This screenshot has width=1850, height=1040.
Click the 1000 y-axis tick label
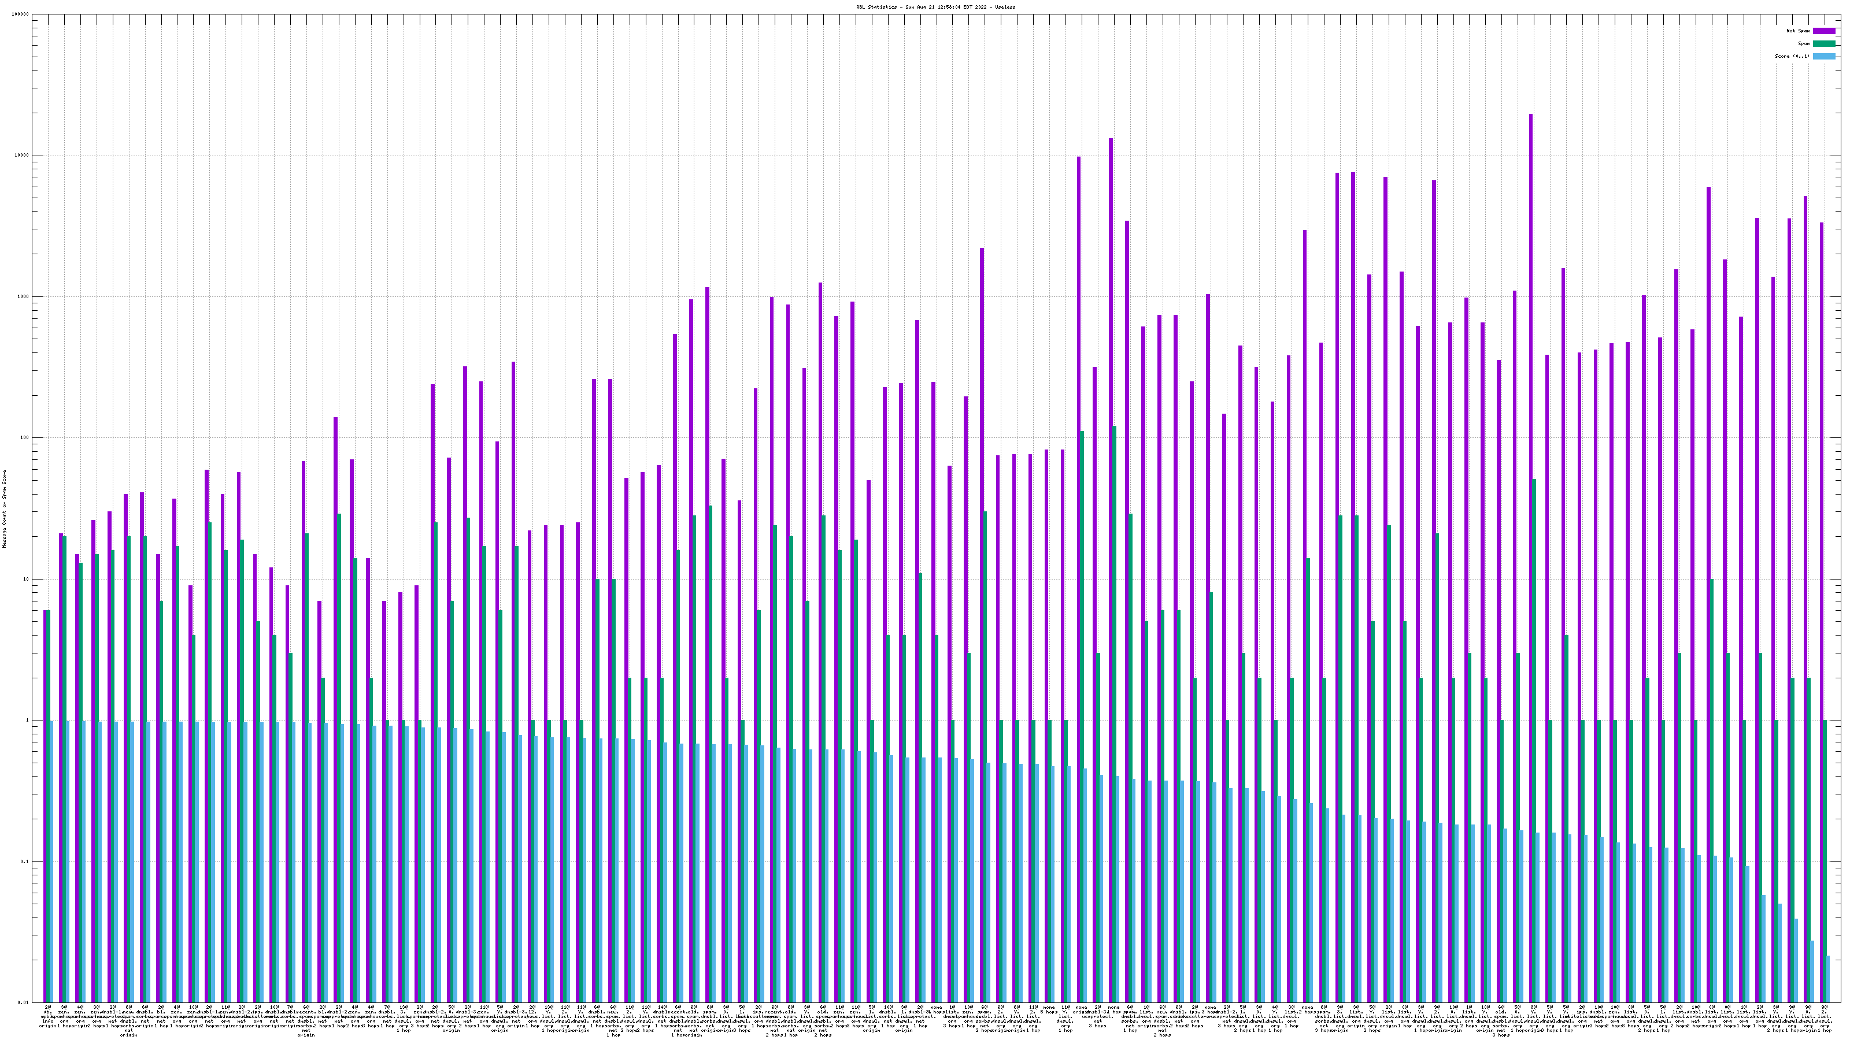coord(24,296)
